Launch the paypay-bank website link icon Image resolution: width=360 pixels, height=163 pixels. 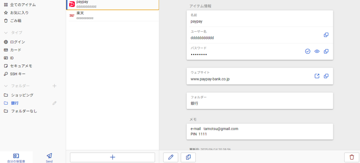click(x=317, y=76)
